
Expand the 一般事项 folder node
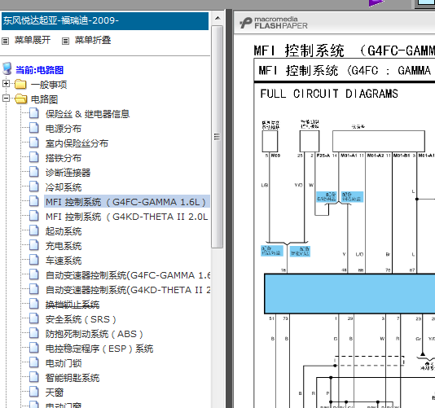[6, 84]
